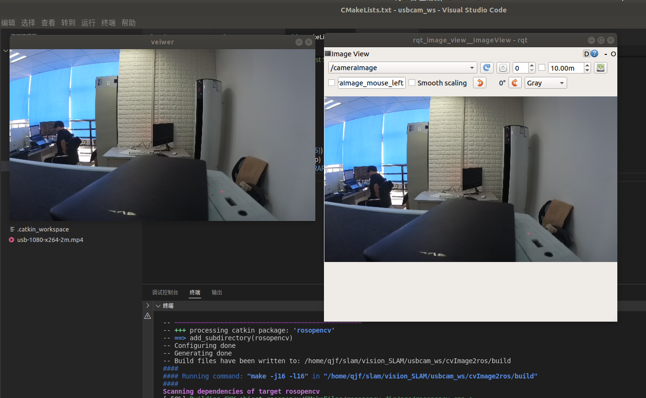Click the dash minimize-plugin control beside help icon
The height and width of the screenshot is (398, 646).
[x=605, y=54]
